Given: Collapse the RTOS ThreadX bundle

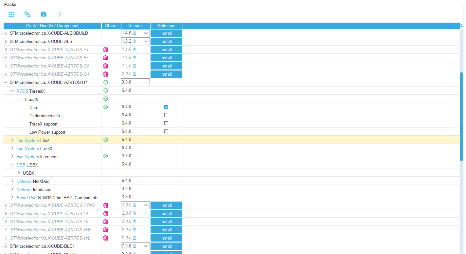Looking at the screenshot, I should click(12, 91).
